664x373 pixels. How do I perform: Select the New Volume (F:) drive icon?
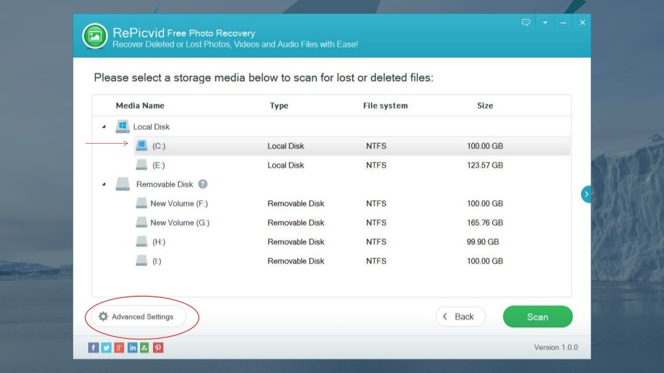(x=141, y=203)
